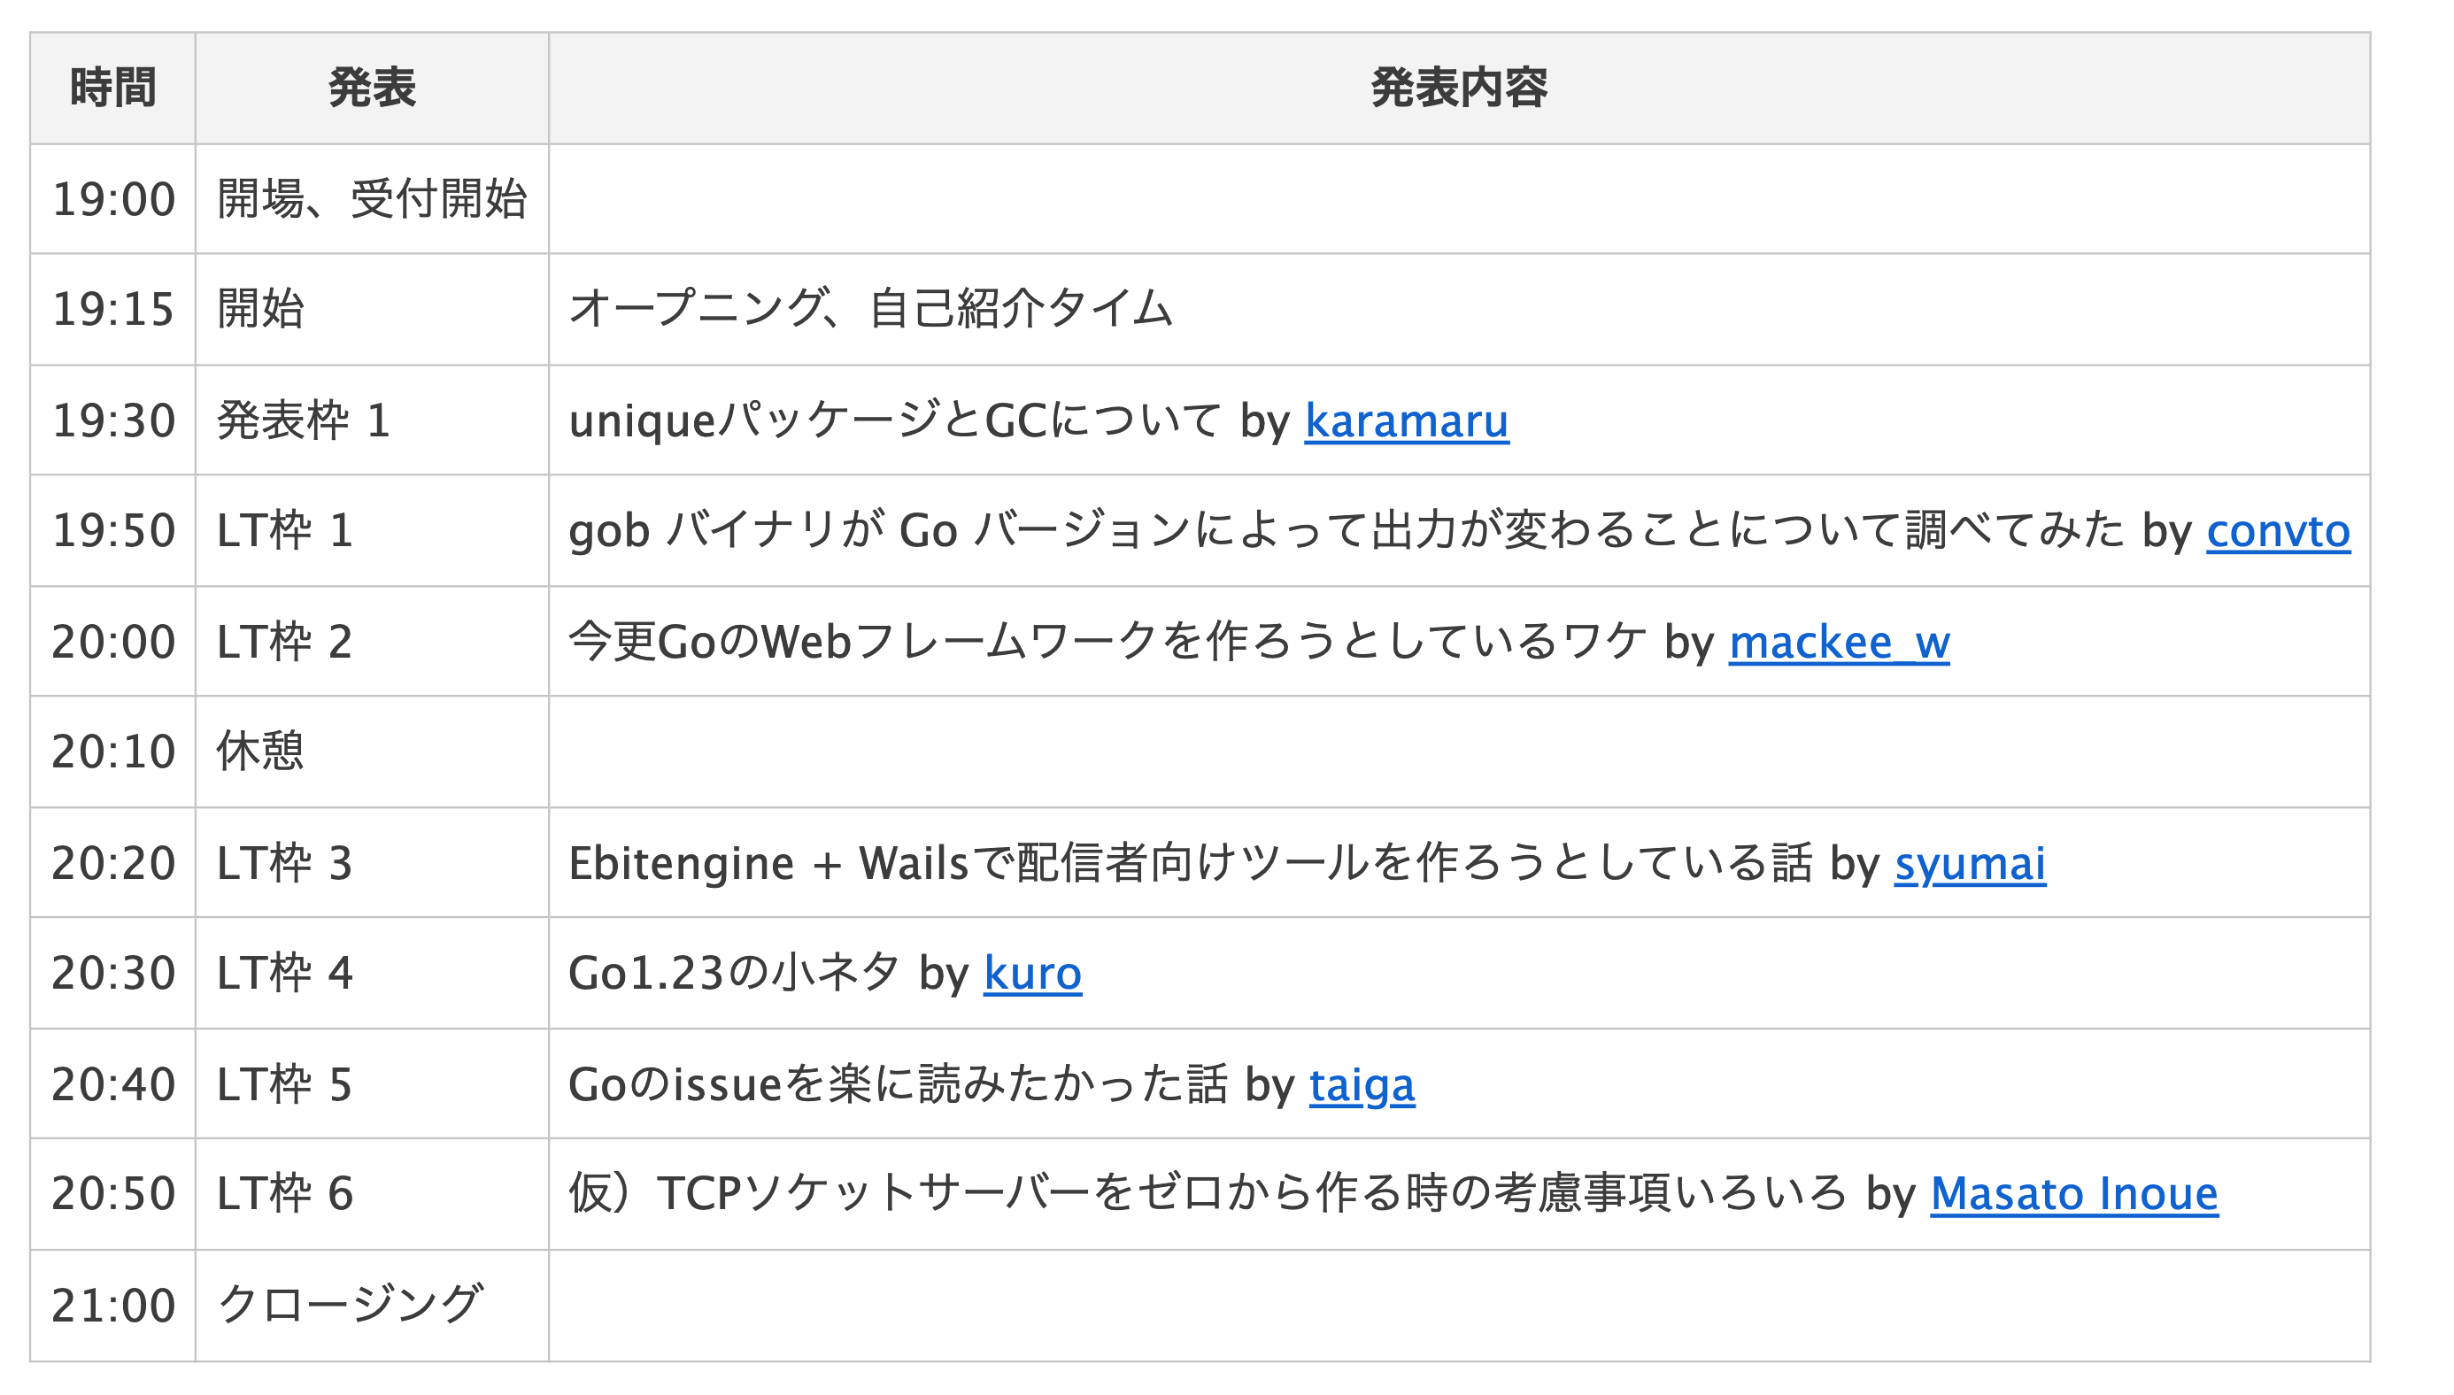Click the 時間 column header
The image size is (2454, 1395).
[113, 89]
